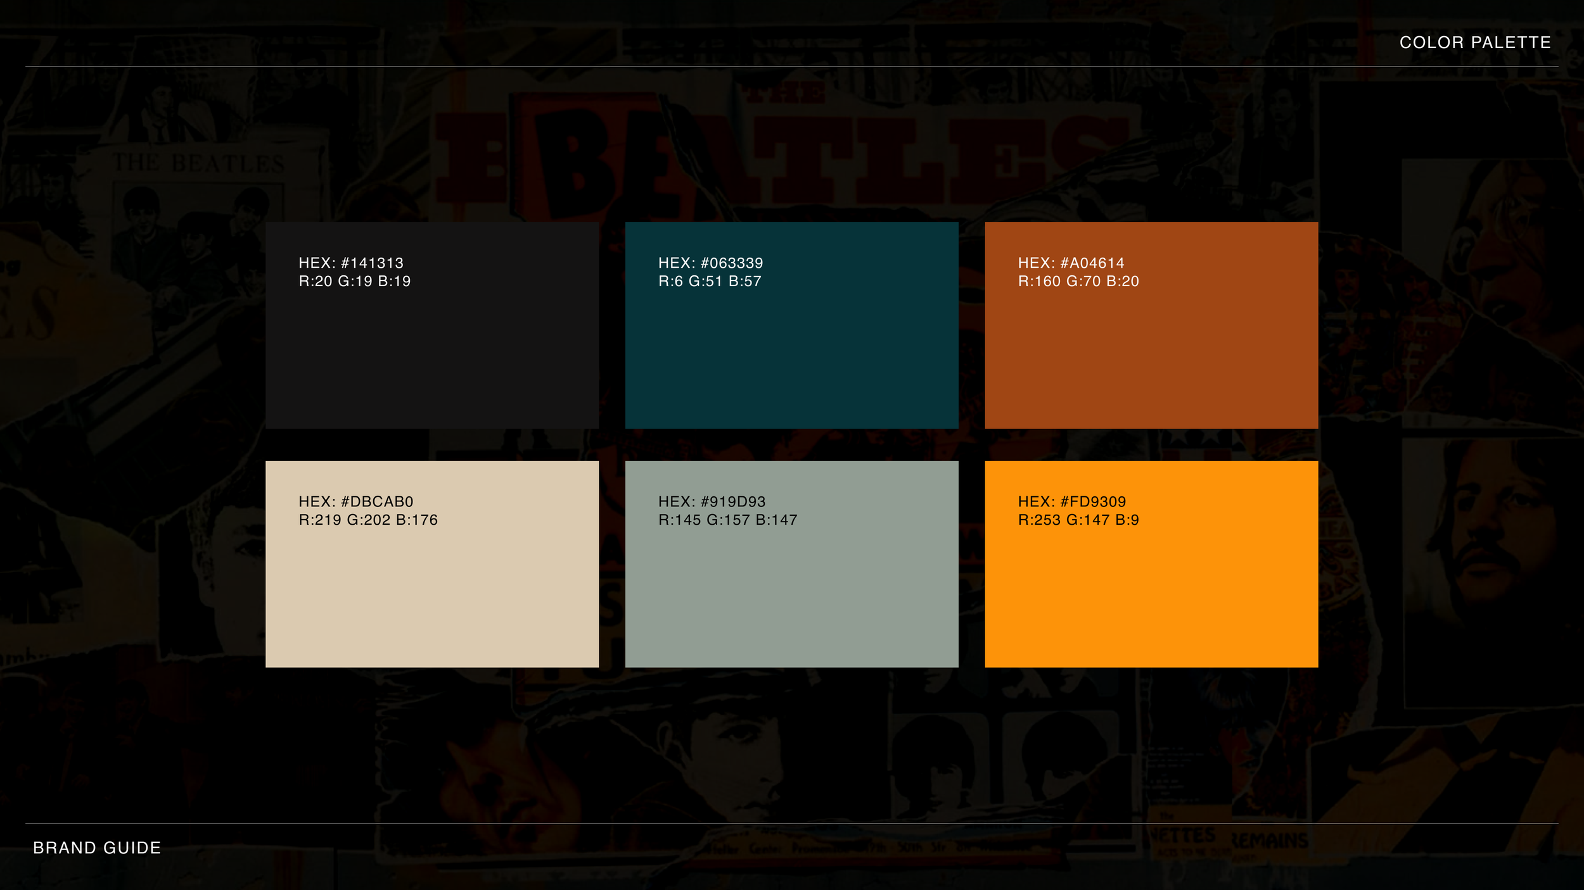Viewport: 1584px width, 890px height.
Task: Click the COLOR PALETTE heading text
Action: coord(1475,42)
